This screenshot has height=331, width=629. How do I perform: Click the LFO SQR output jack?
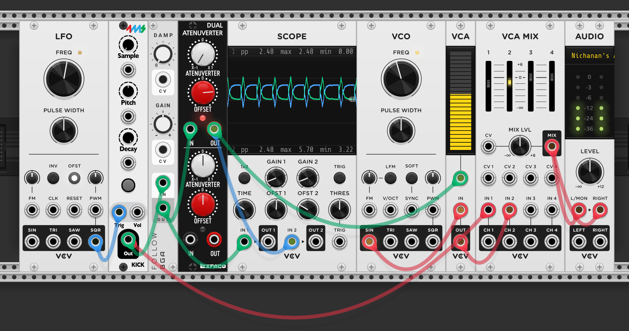click(x=96, y=242)
